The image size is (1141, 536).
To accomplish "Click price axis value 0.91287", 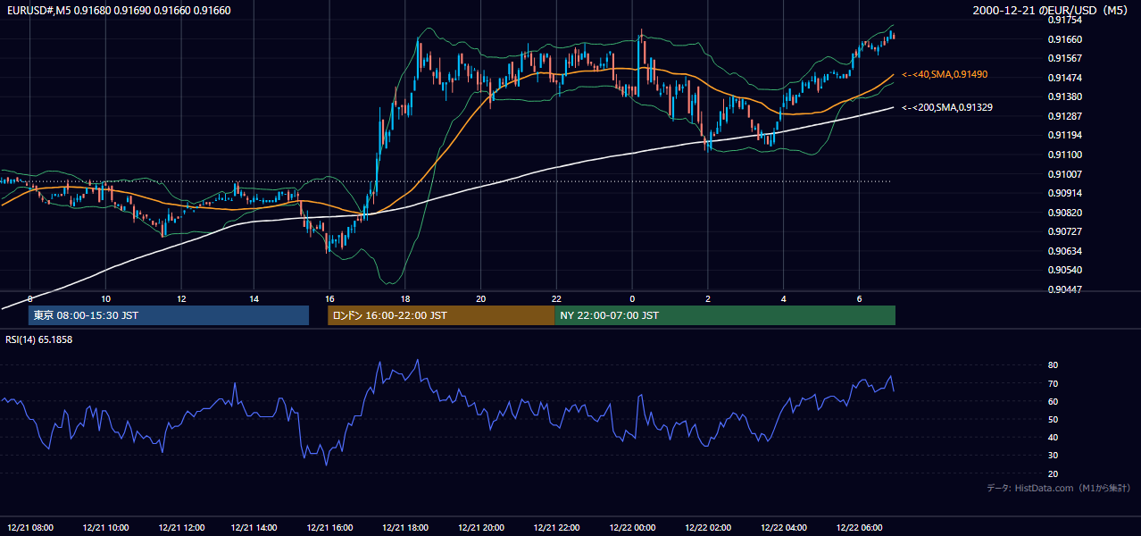I will [1065, 116].
